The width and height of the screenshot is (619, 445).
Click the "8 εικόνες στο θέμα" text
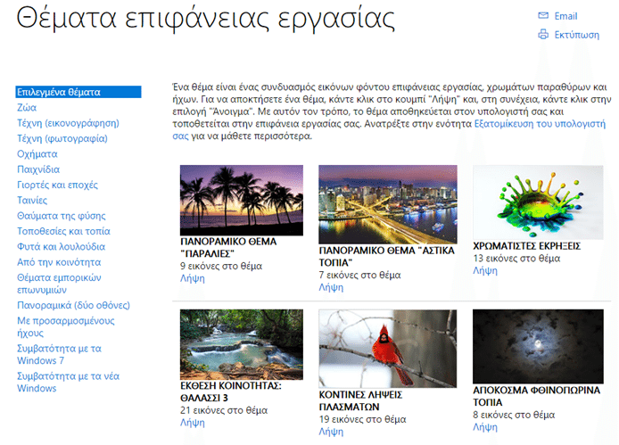[514, 415]
